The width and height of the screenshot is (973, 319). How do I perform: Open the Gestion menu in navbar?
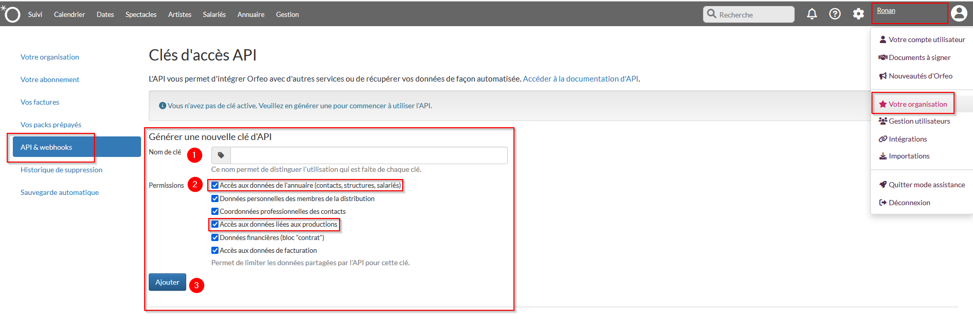click(x=287, y=14)
